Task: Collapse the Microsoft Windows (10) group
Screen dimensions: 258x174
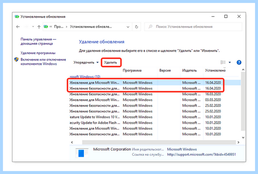Action: [85, 76]
